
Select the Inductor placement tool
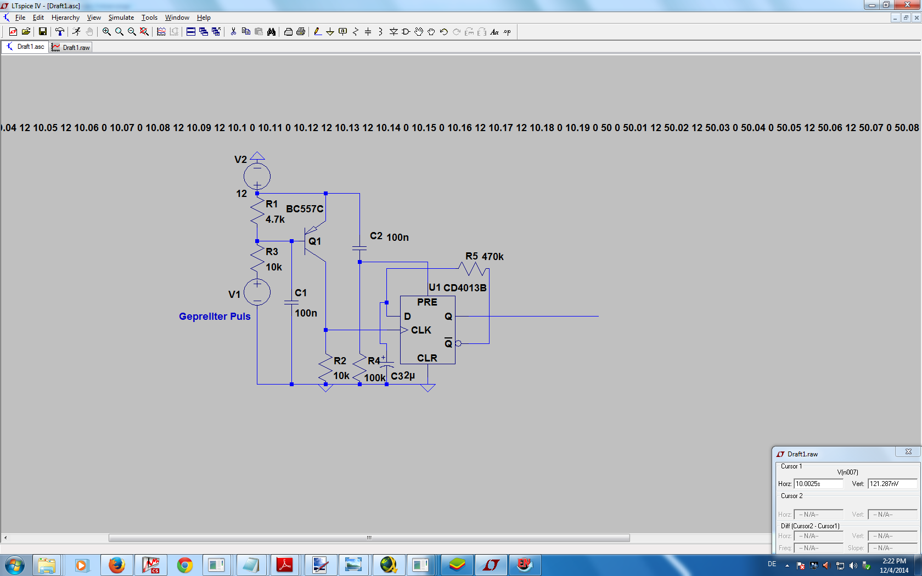point(380,32)
